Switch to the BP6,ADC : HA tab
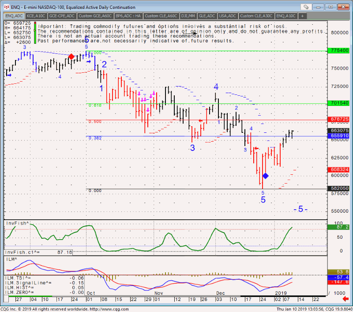 128,15
